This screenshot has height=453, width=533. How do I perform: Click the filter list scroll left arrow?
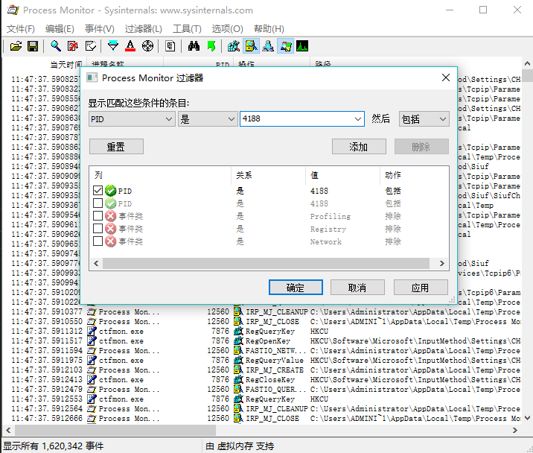coord(96,263)
